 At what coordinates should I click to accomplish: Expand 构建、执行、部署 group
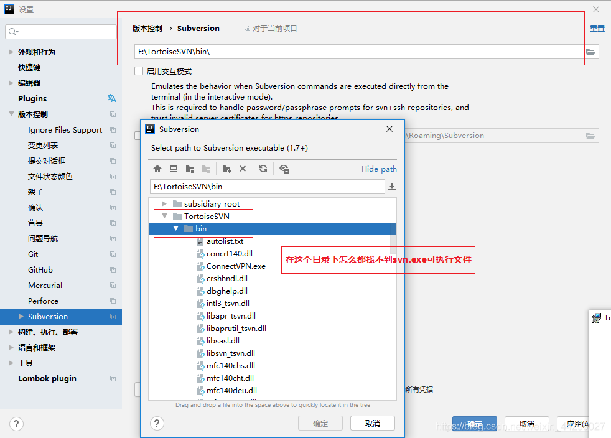[11, 332]
